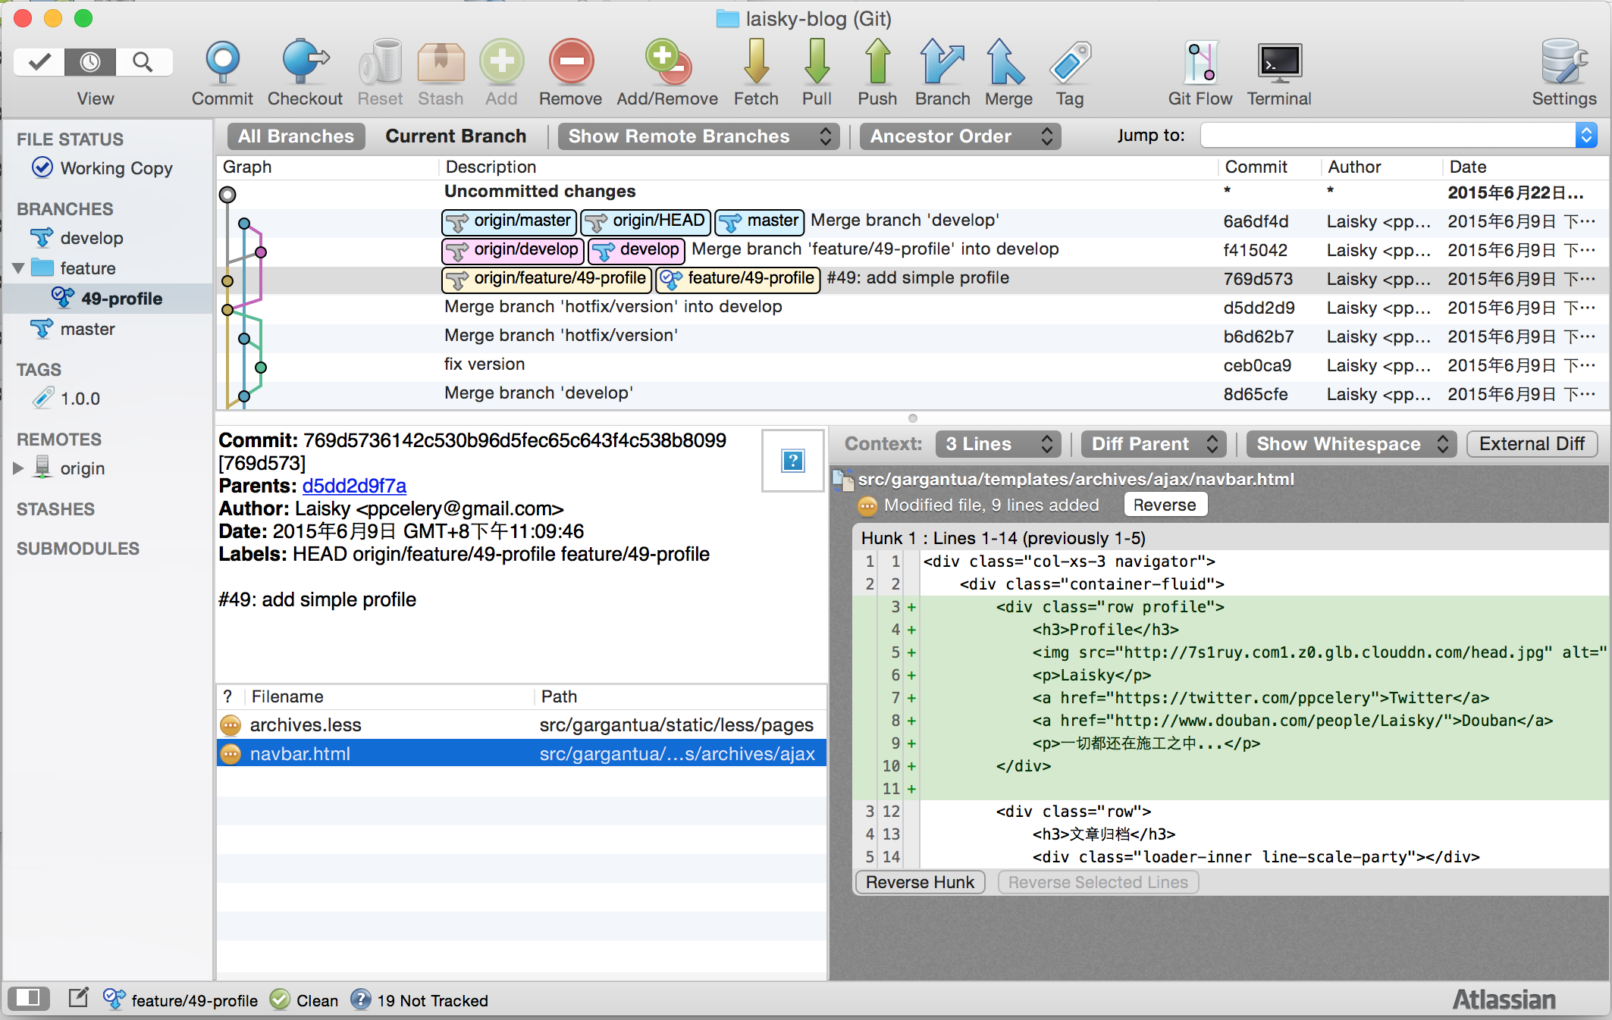Switch to search view magnifier button

[143, 61]
